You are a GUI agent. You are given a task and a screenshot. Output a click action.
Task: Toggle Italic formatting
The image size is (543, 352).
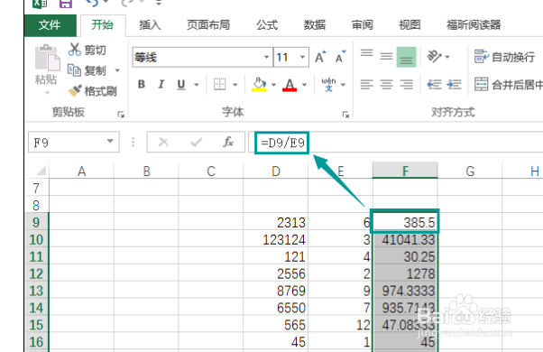(x=161, y=84)
